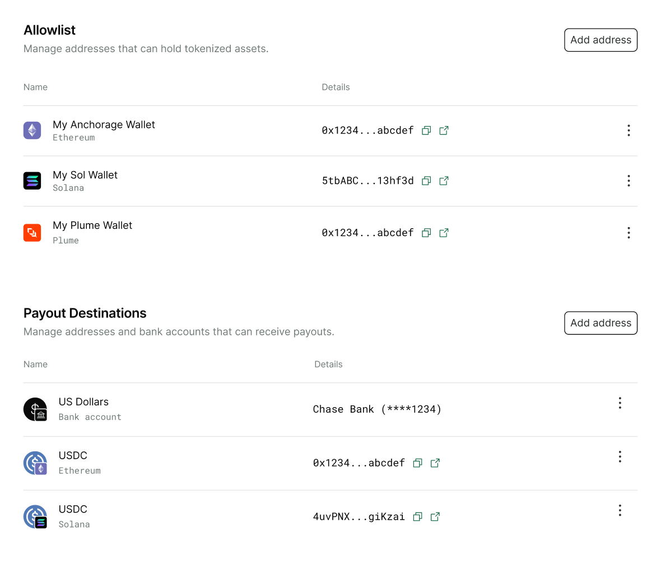Open the actions menu for US Dollars bank account
The width and height of the screenshot is (661, 563).
pyautogui.click(x=620, y=403)
